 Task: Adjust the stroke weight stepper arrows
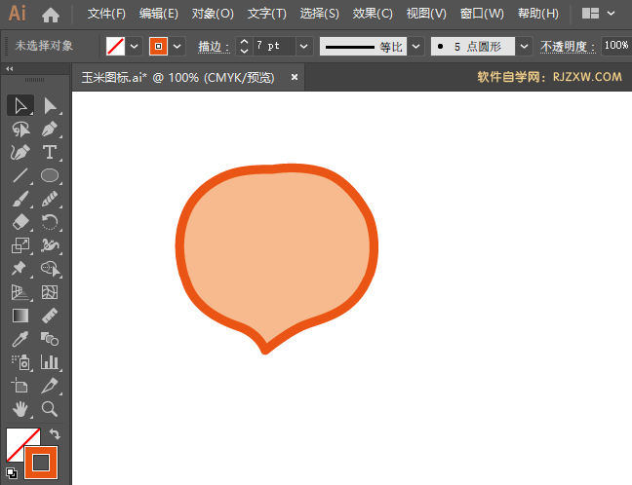coord(244,47)
